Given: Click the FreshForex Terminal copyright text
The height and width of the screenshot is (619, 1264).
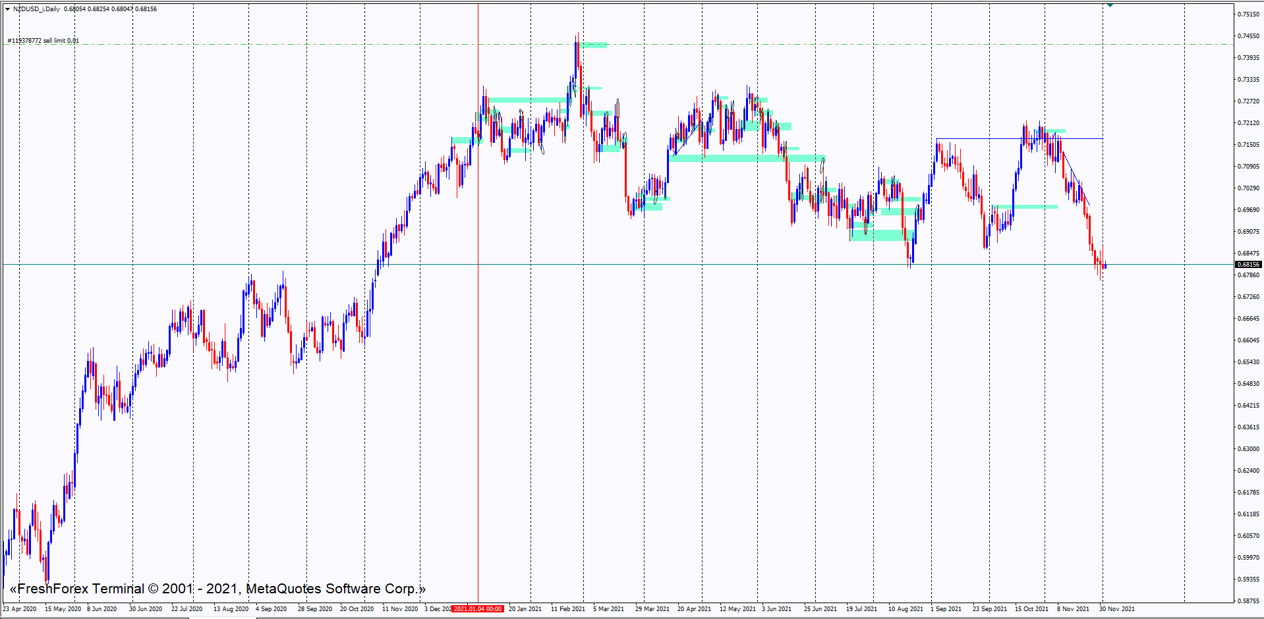Looking at the screenshot, I should (x=217, y=589).
